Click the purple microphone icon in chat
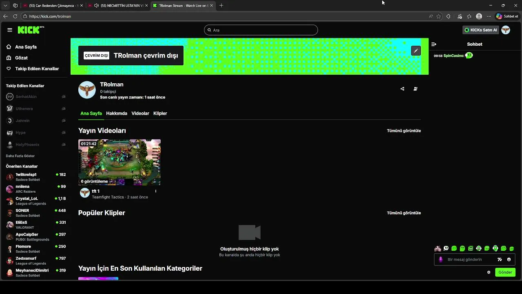The height and width of the screenshot is (294, 522). coord(440,259)
